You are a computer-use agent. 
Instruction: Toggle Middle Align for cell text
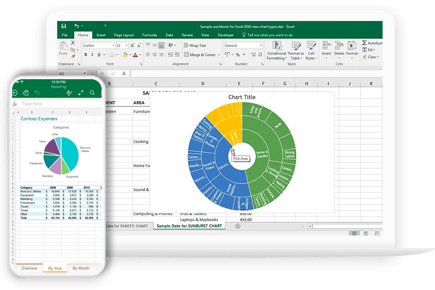(155, 45)
